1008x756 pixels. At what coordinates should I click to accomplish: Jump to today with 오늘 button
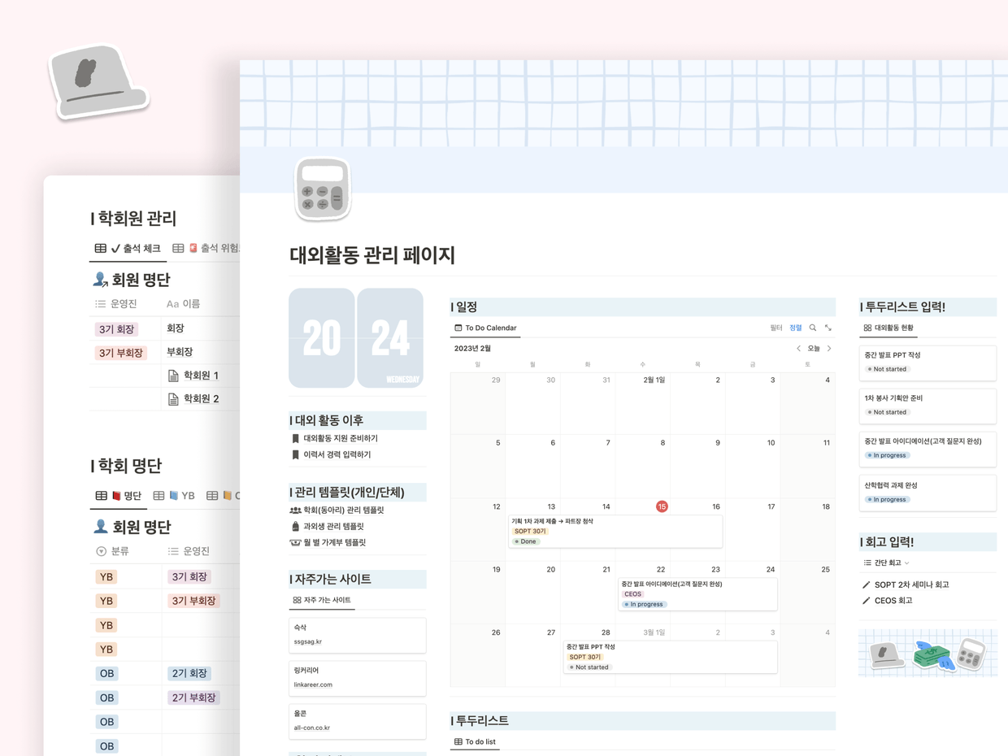pos(814,349)
